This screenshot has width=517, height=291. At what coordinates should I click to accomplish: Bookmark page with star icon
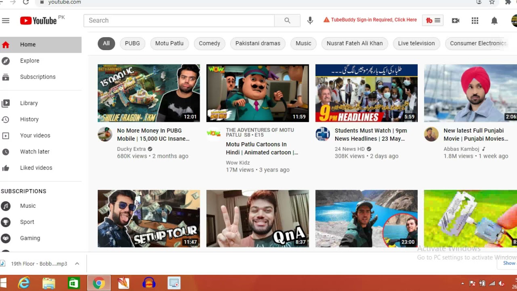492,2
